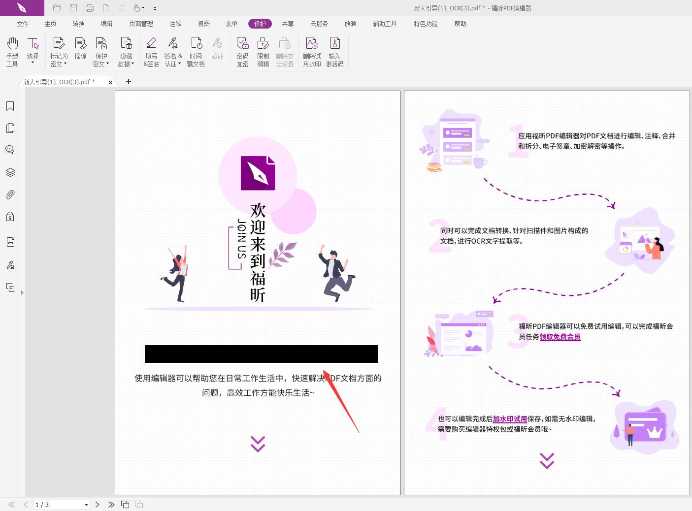
Task: Open the 选择 tool dropdown arrow
Action: point(33,64)
